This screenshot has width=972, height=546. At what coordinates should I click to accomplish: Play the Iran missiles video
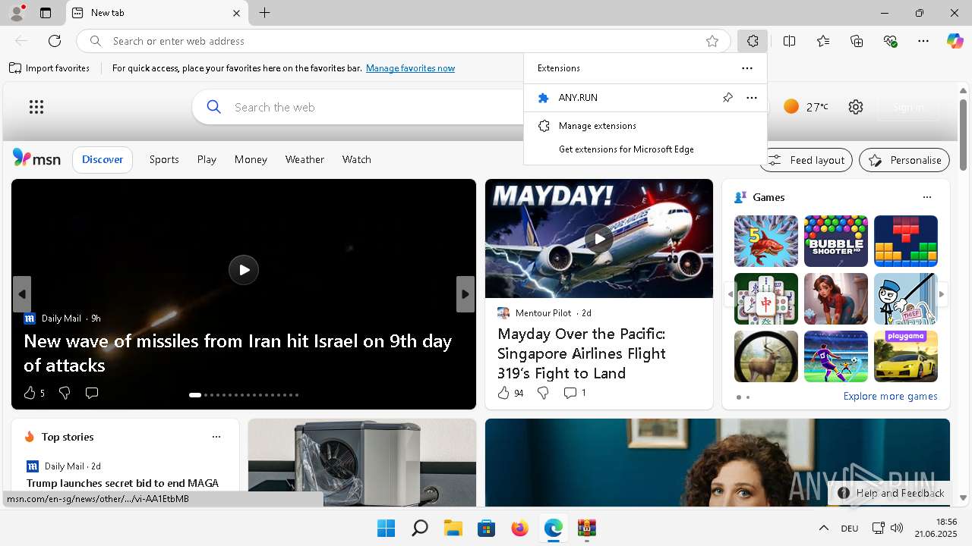click(244, 270)
